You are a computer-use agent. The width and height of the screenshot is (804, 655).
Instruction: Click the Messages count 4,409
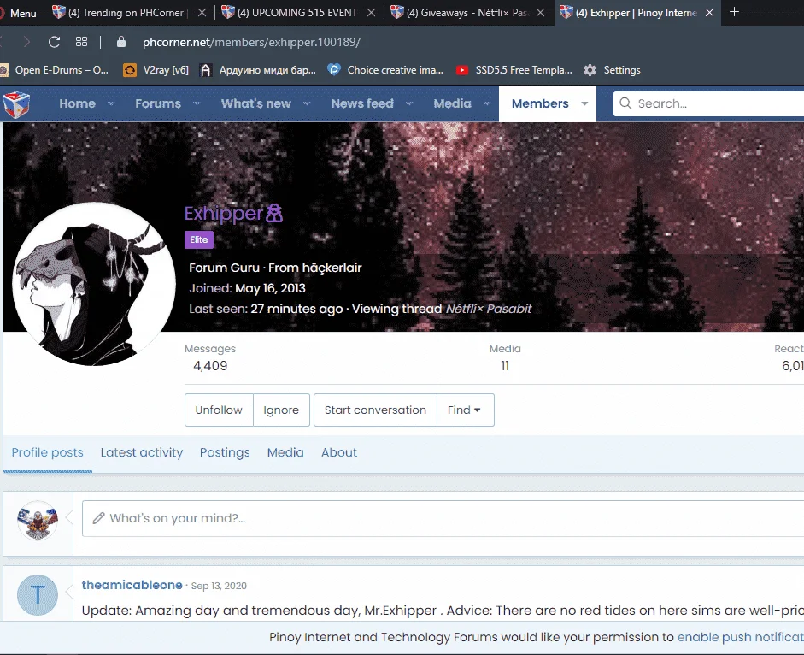[210, 365]
